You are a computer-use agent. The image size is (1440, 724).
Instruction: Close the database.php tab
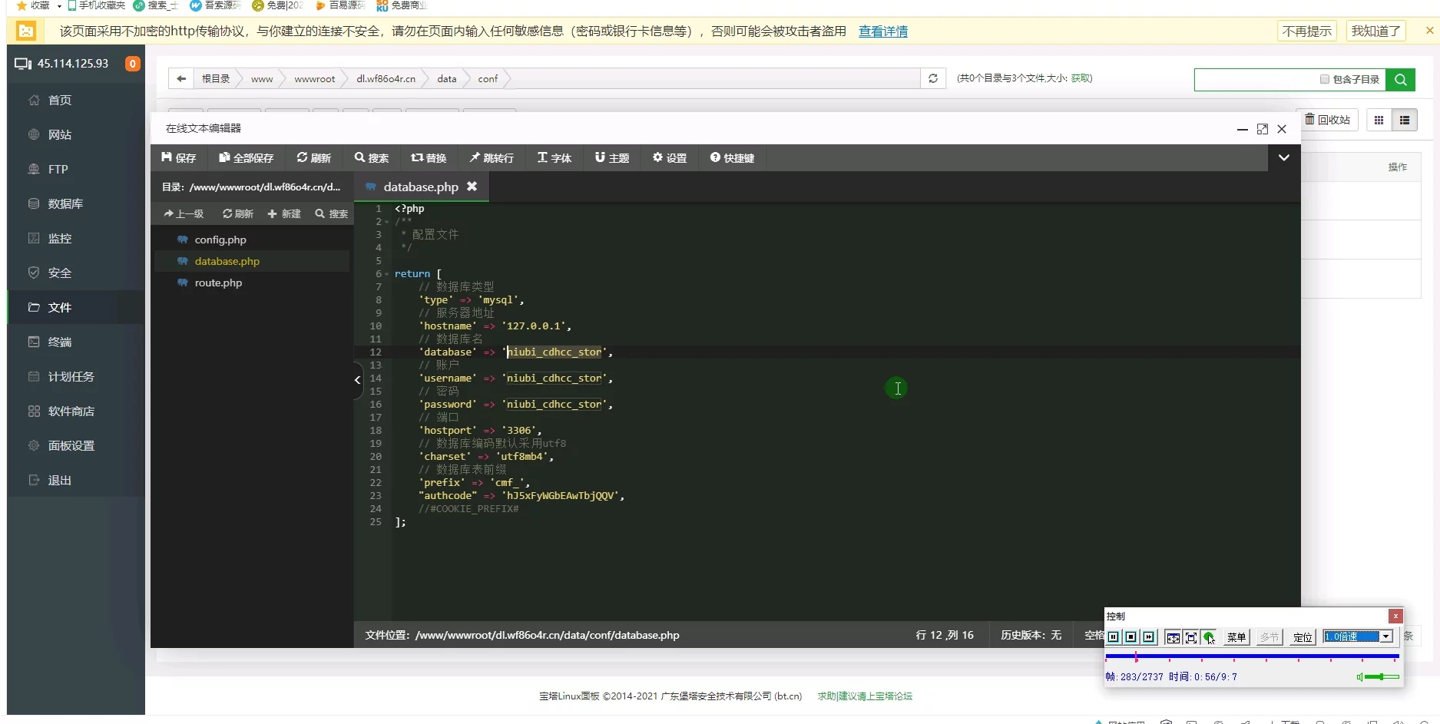[472, 187]
